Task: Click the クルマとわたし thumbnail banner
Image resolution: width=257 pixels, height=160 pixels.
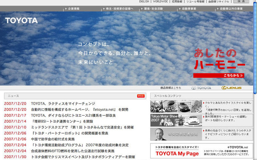Action: click(176, 106)
